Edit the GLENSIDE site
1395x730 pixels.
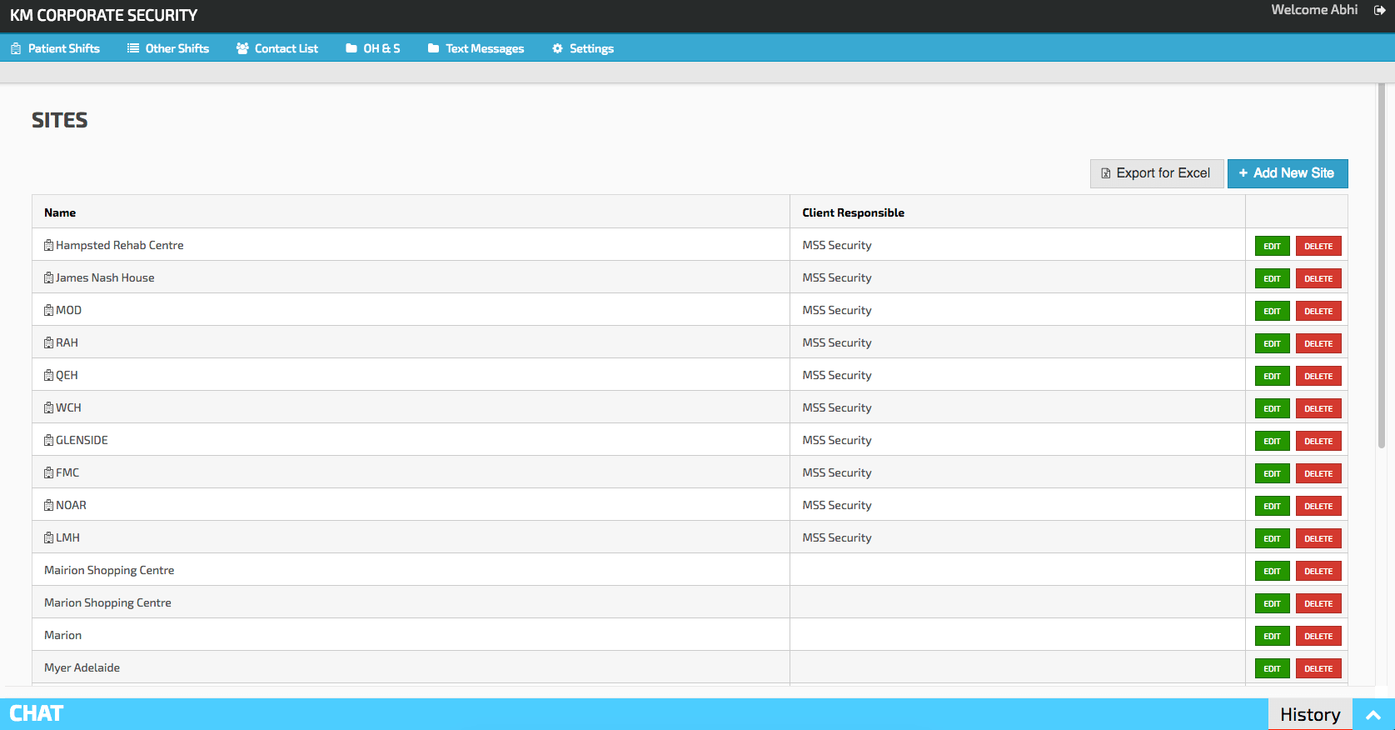(x=1273, y=441)
